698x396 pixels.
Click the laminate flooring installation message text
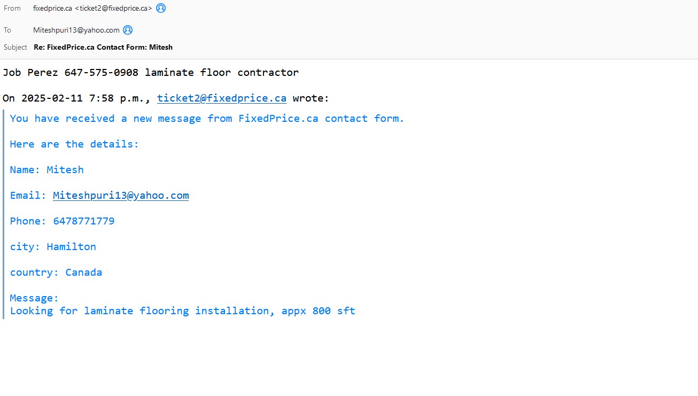click(182, 311)
